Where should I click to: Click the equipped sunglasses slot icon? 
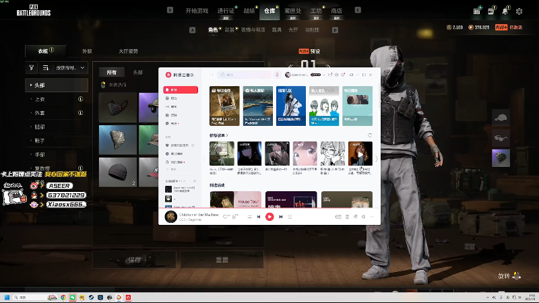coord(501,138)
